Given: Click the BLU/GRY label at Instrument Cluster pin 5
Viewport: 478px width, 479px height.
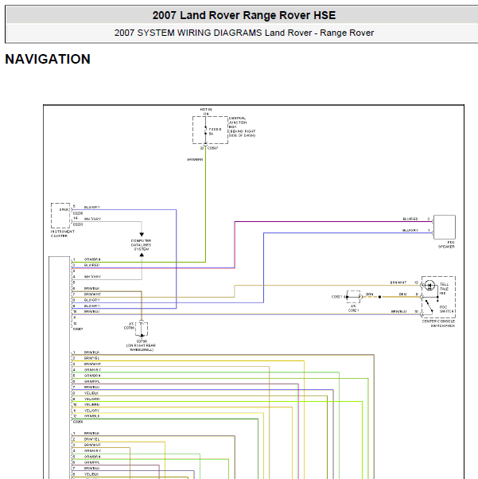Looking at the screenshot, I should pyautogui.click(x=92, y=207).
